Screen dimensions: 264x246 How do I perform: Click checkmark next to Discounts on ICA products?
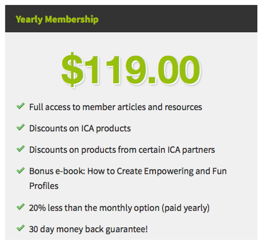tap(21, 127)
